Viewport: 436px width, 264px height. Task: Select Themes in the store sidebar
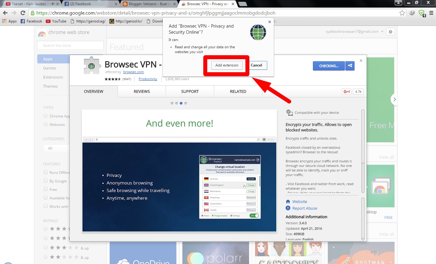tap(50, 86)
